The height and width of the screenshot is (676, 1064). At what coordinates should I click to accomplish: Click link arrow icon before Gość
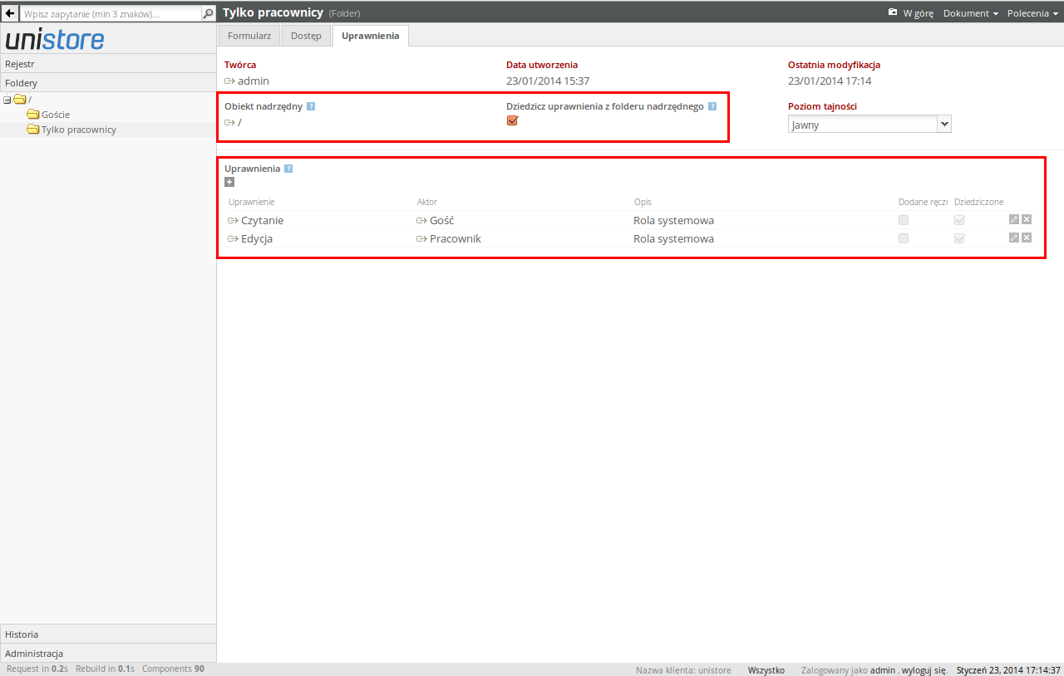tap(421, 221)
